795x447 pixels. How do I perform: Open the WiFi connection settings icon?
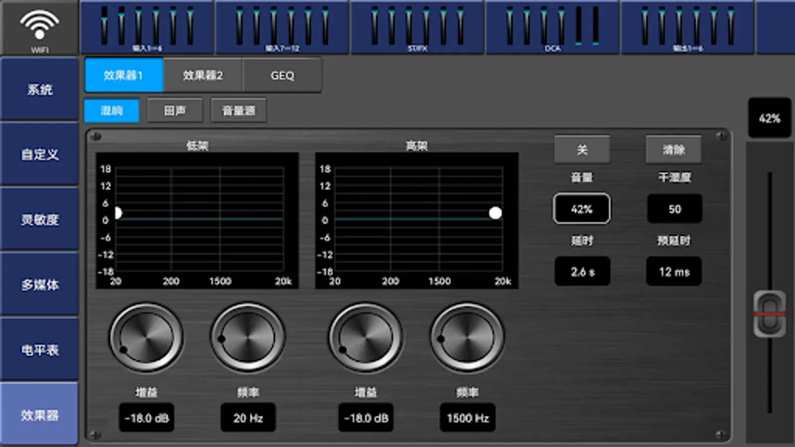tap(39, 27)
